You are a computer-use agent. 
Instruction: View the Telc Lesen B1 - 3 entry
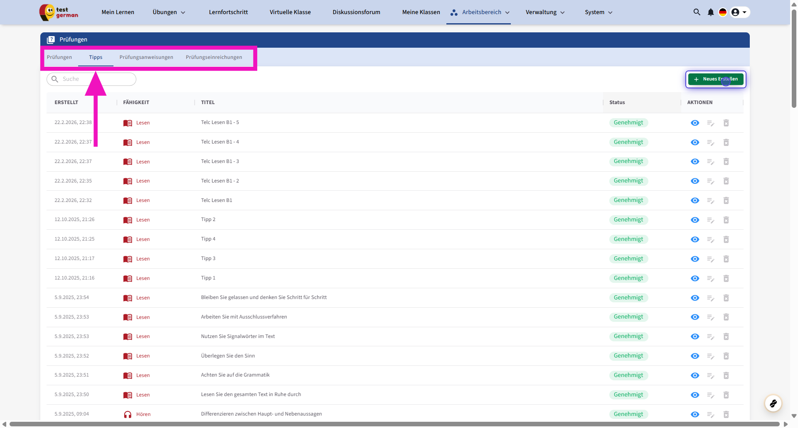[695, 162]
